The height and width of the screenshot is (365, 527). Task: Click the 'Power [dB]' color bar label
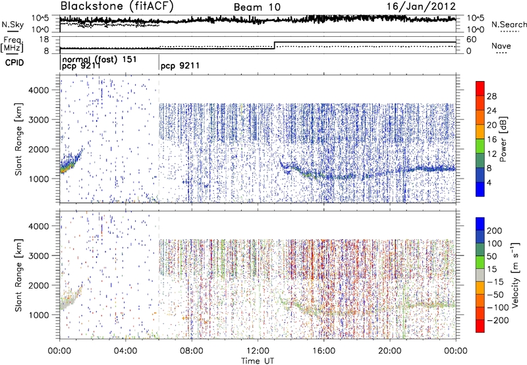click(x=503, y=139)
